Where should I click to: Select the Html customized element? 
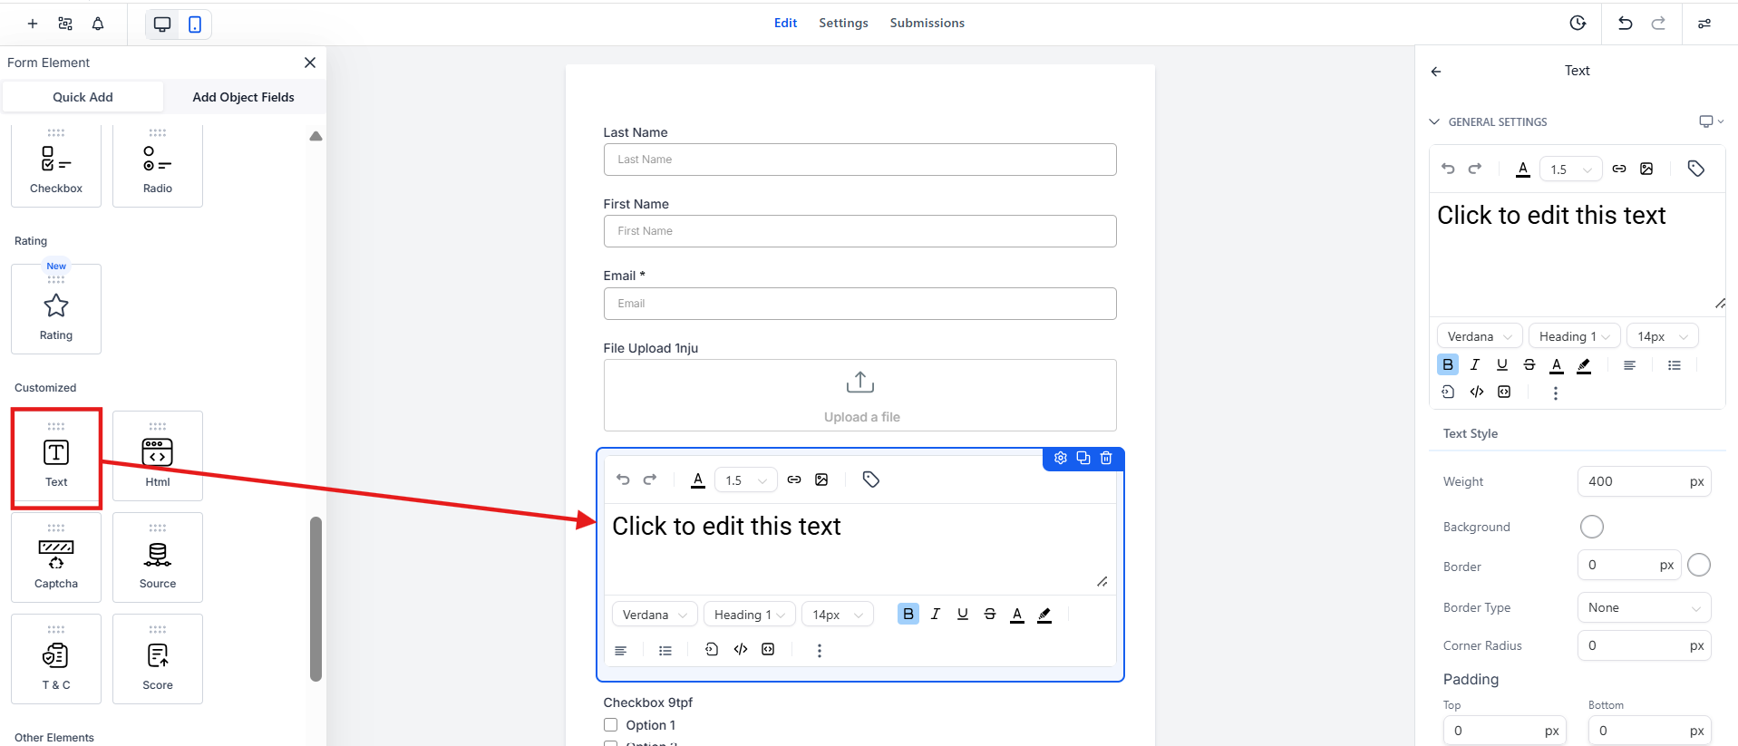[x=157, y=455]
